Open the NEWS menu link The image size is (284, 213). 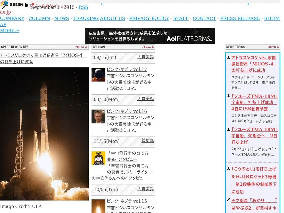coord(62,18)
